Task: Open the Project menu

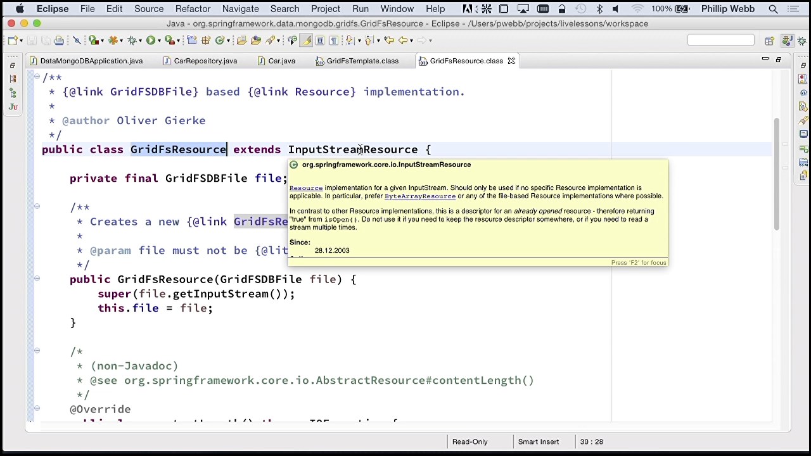Action: pyautogui.click(x=326, y=9)
